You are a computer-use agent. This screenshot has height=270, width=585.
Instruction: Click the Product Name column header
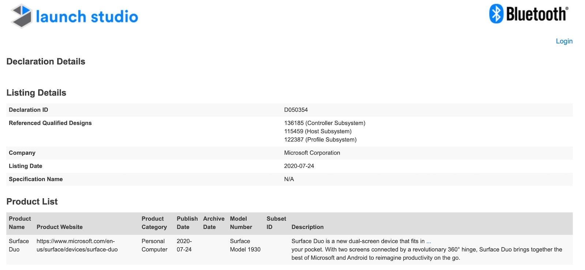(20, 223)
